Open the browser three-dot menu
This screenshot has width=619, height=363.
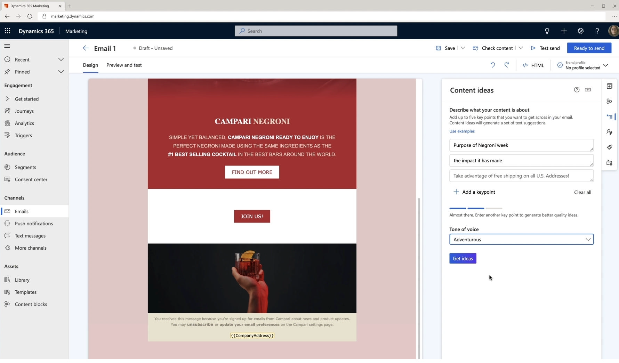click(x=614, y=16)
